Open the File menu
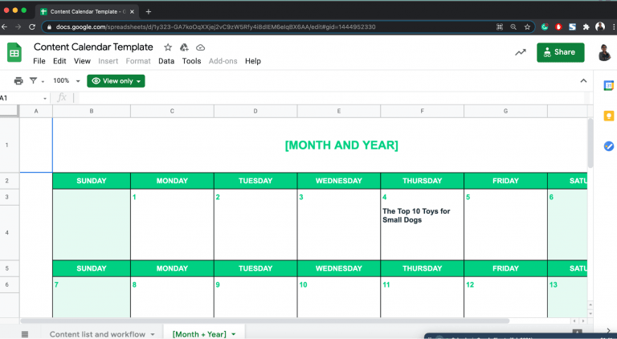The image size is (617, 339). pyautogui.click(x=39, y=61)
